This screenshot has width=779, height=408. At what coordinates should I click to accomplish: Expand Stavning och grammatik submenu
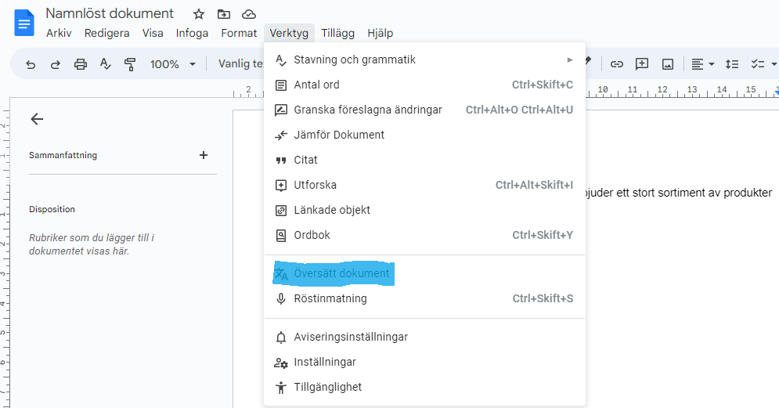tap(569, 60)
